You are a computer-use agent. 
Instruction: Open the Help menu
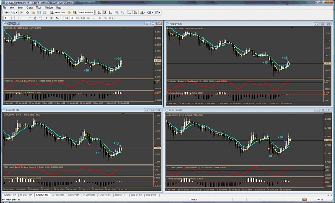click(x=58, y=7)
